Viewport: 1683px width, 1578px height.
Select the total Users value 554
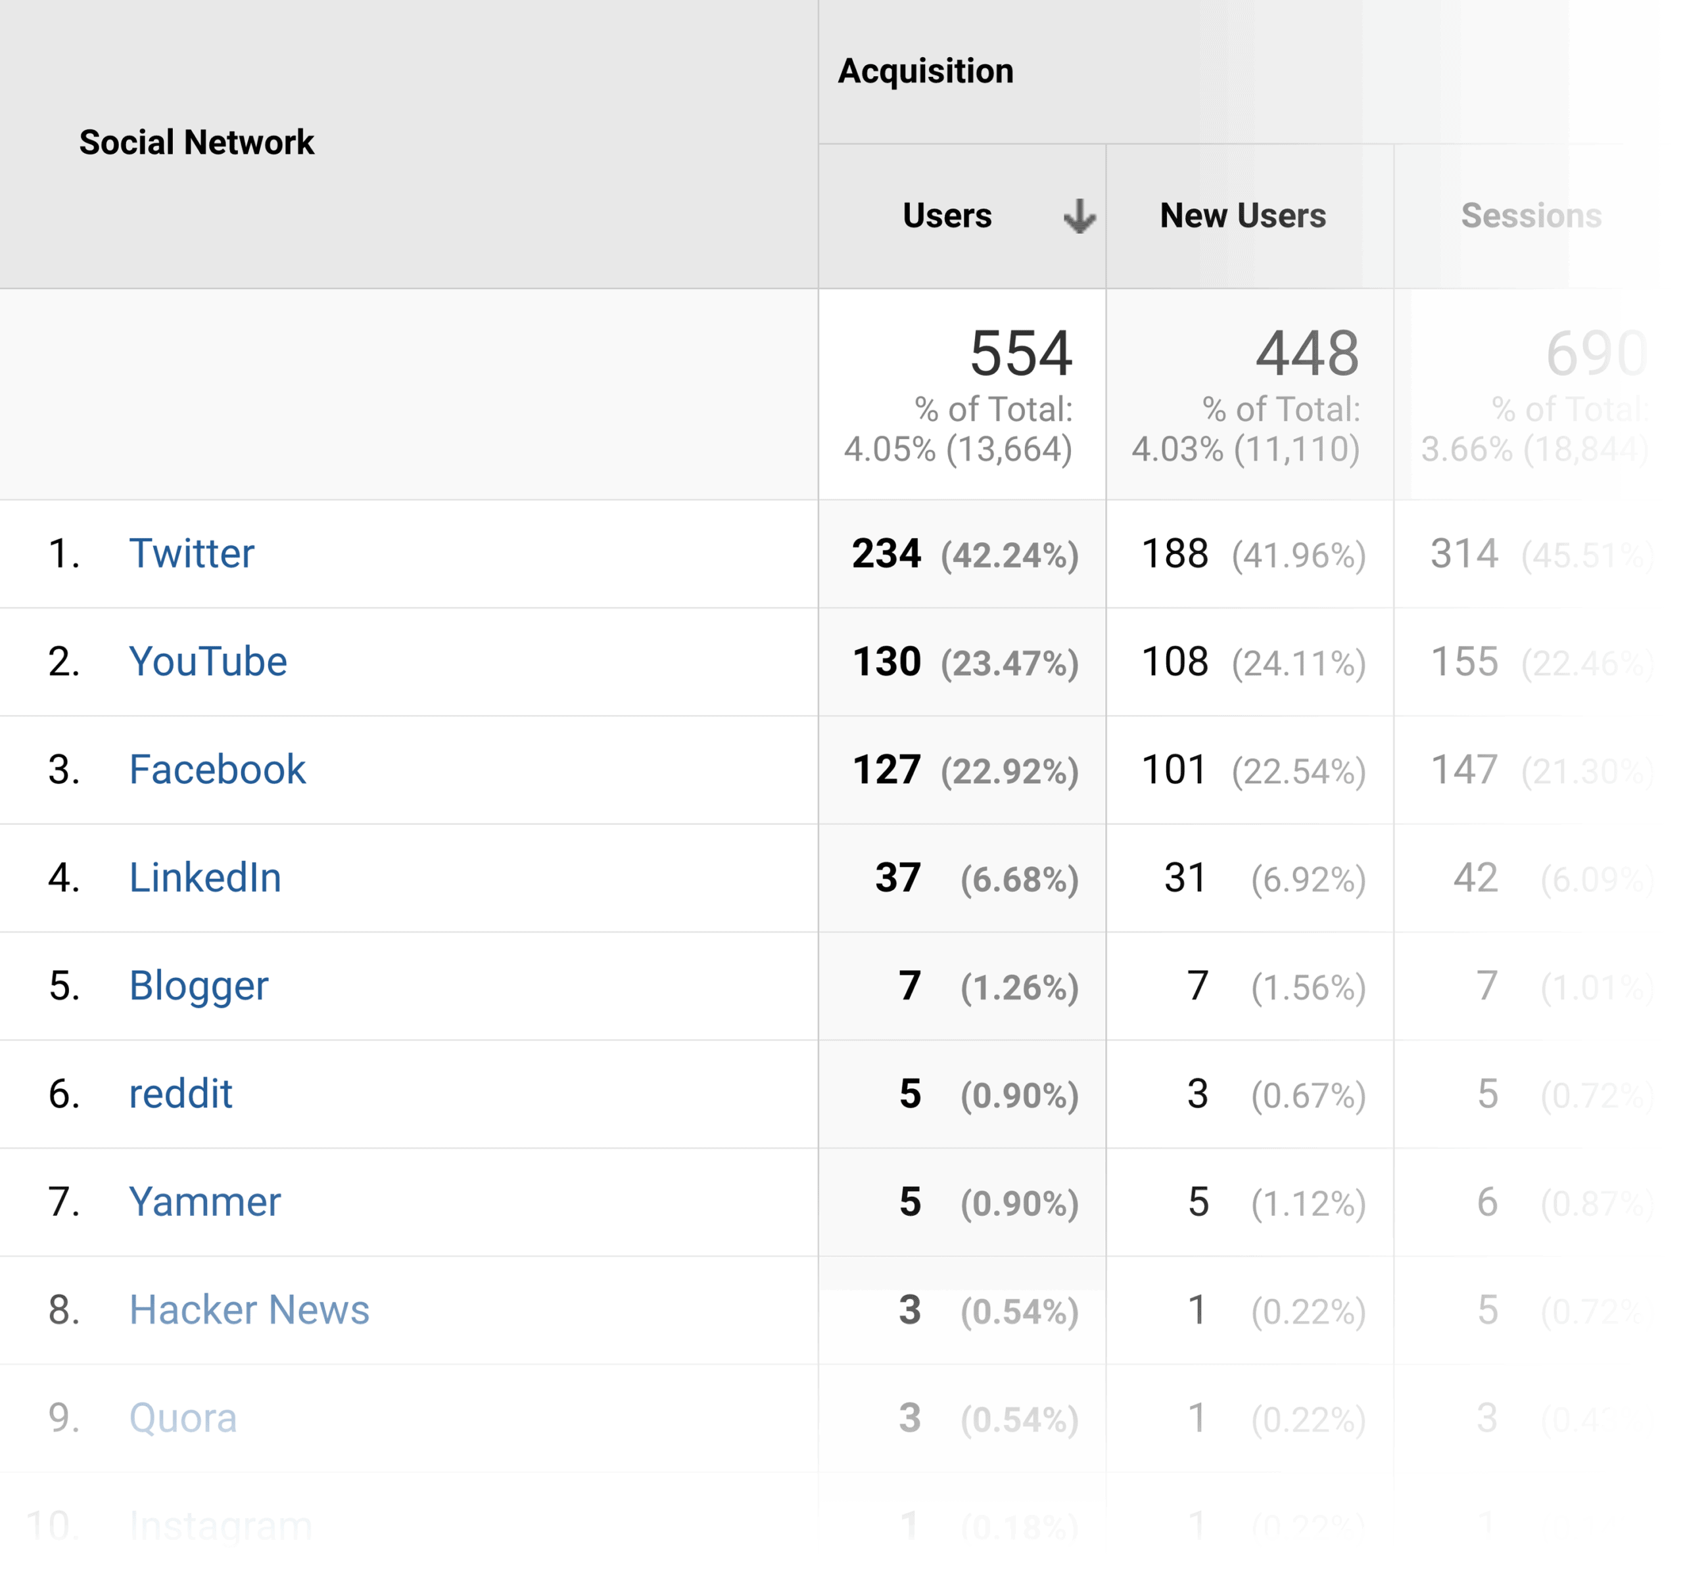click(1021, 353)
